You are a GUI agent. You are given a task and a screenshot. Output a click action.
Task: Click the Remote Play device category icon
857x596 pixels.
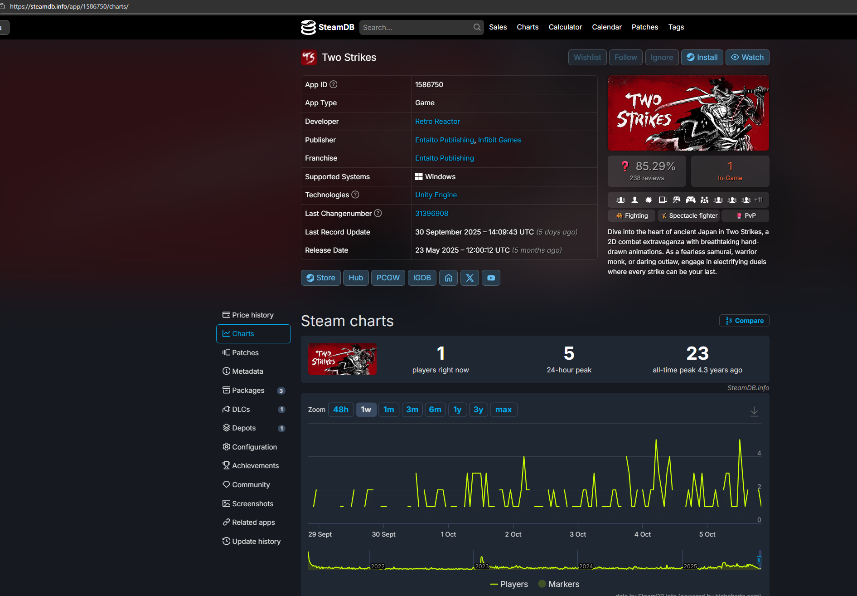pyautogui.click(x=663, y=200)
